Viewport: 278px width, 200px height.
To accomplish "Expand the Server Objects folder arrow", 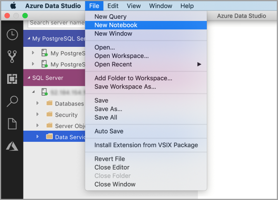I will tap(38, 126).
